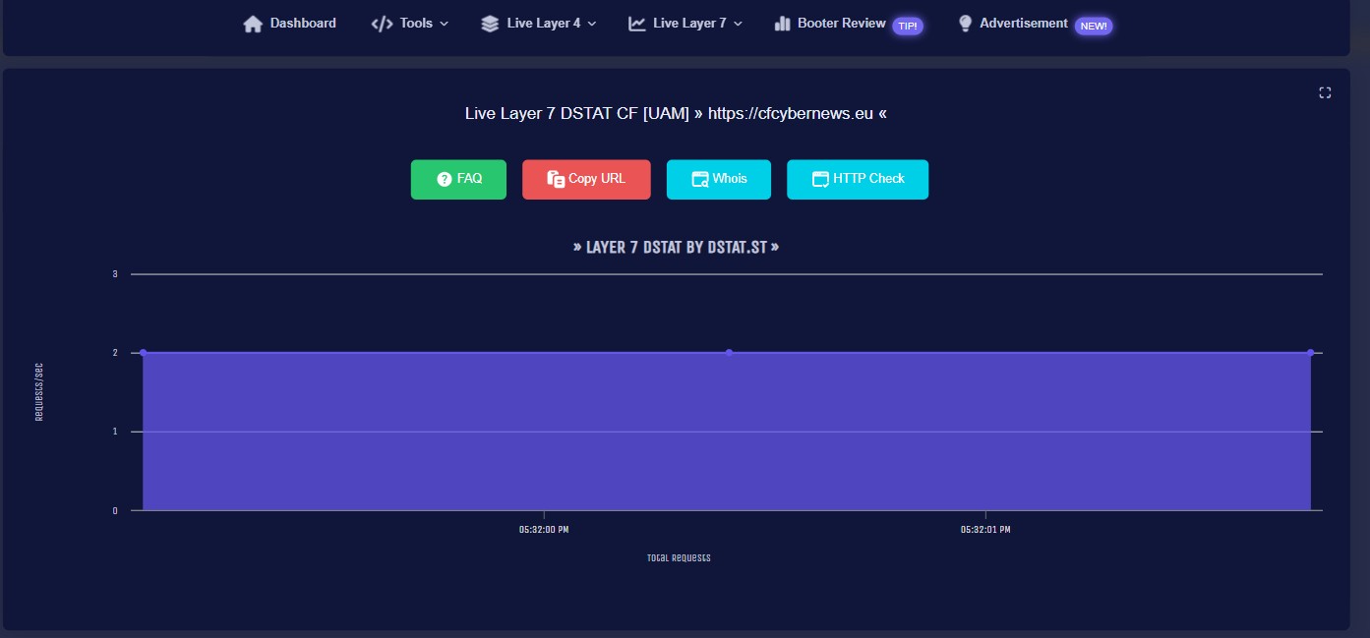The width and height of the screenshot is (1370, 638).
Task: Toggle fullscreen with the expand icon
Action: click(1325, 92)
